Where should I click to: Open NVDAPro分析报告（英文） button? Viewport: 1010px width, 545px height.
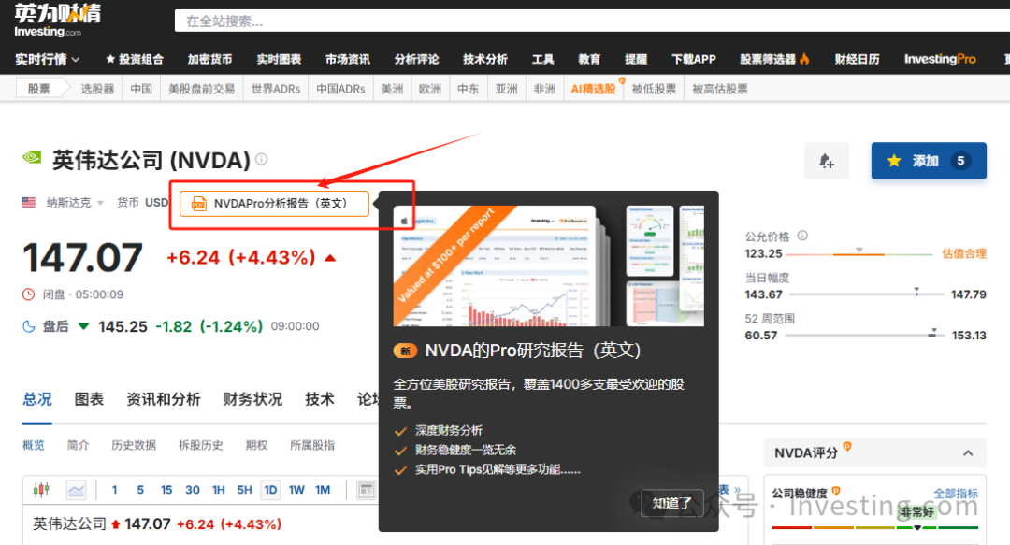274,204
